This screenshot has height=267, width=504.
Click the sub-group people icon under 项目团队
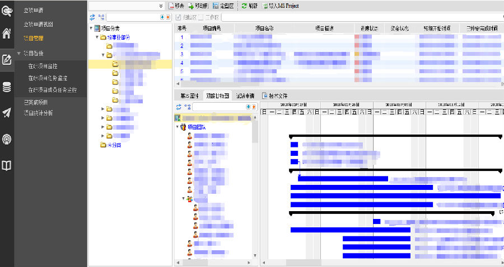point(190,199)
